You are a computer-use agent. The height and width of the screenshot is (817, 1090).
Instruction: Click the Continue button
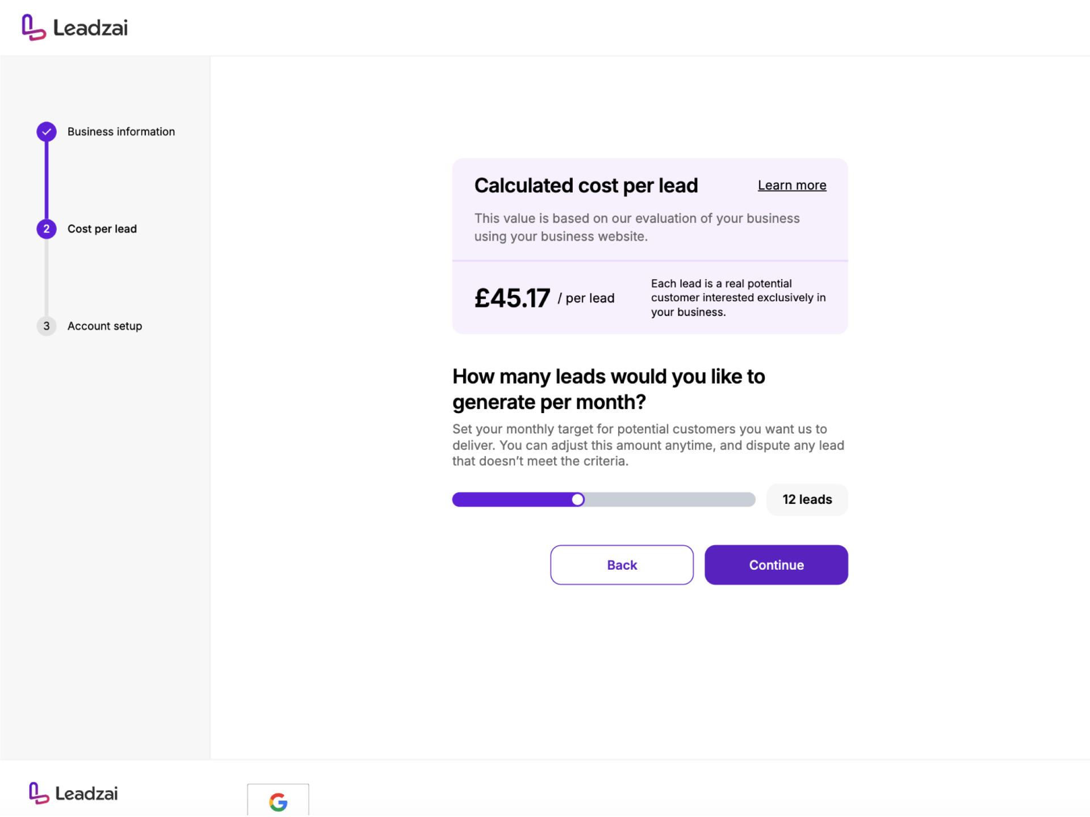pos(776,565)
